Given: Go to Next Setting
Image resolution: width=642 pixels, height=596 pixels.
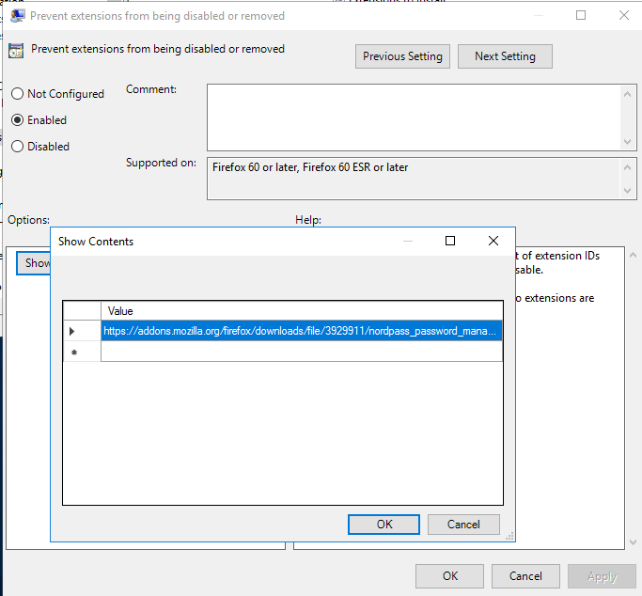Looking at the screenshot, I should coord(505,56).
